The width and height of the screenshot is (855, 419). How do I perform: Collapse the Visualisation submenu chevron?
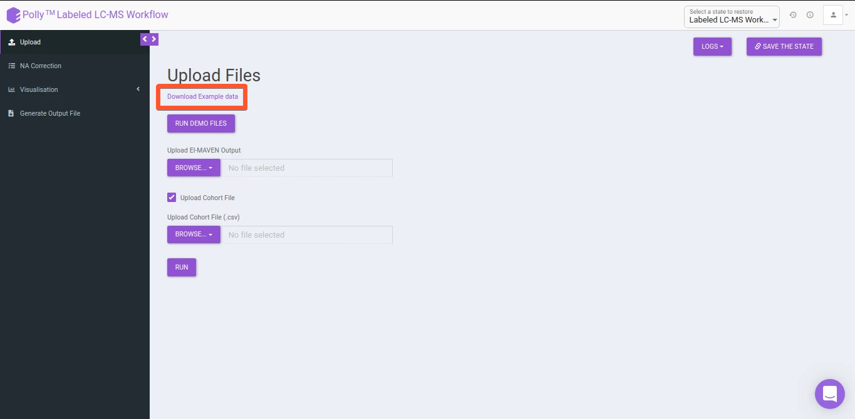[138, 89]
